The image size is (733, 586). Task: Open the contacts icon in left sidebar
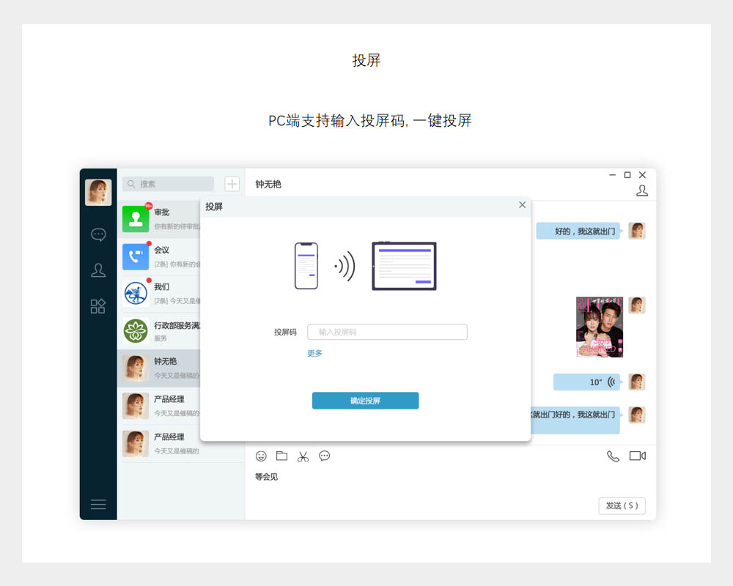(98, 270)
